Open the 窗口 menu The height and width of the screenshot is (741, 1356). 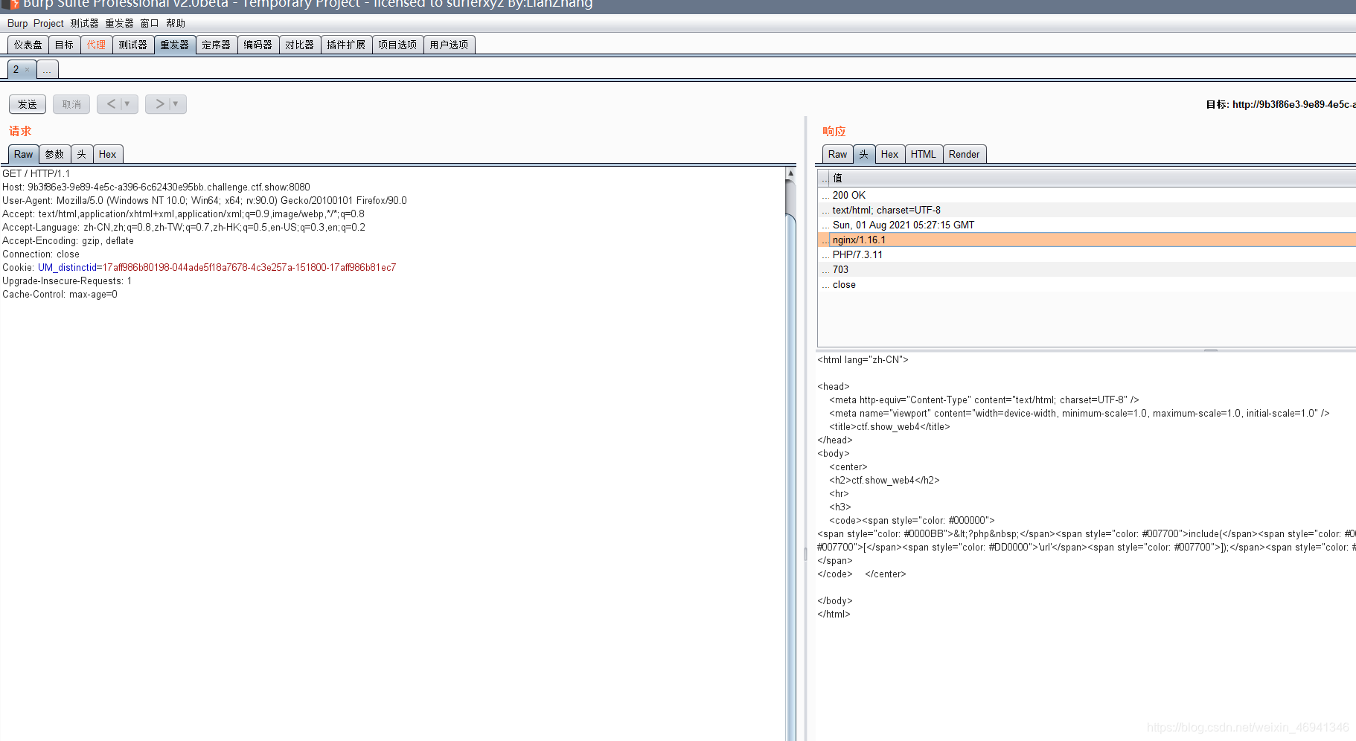pos(150,24)
